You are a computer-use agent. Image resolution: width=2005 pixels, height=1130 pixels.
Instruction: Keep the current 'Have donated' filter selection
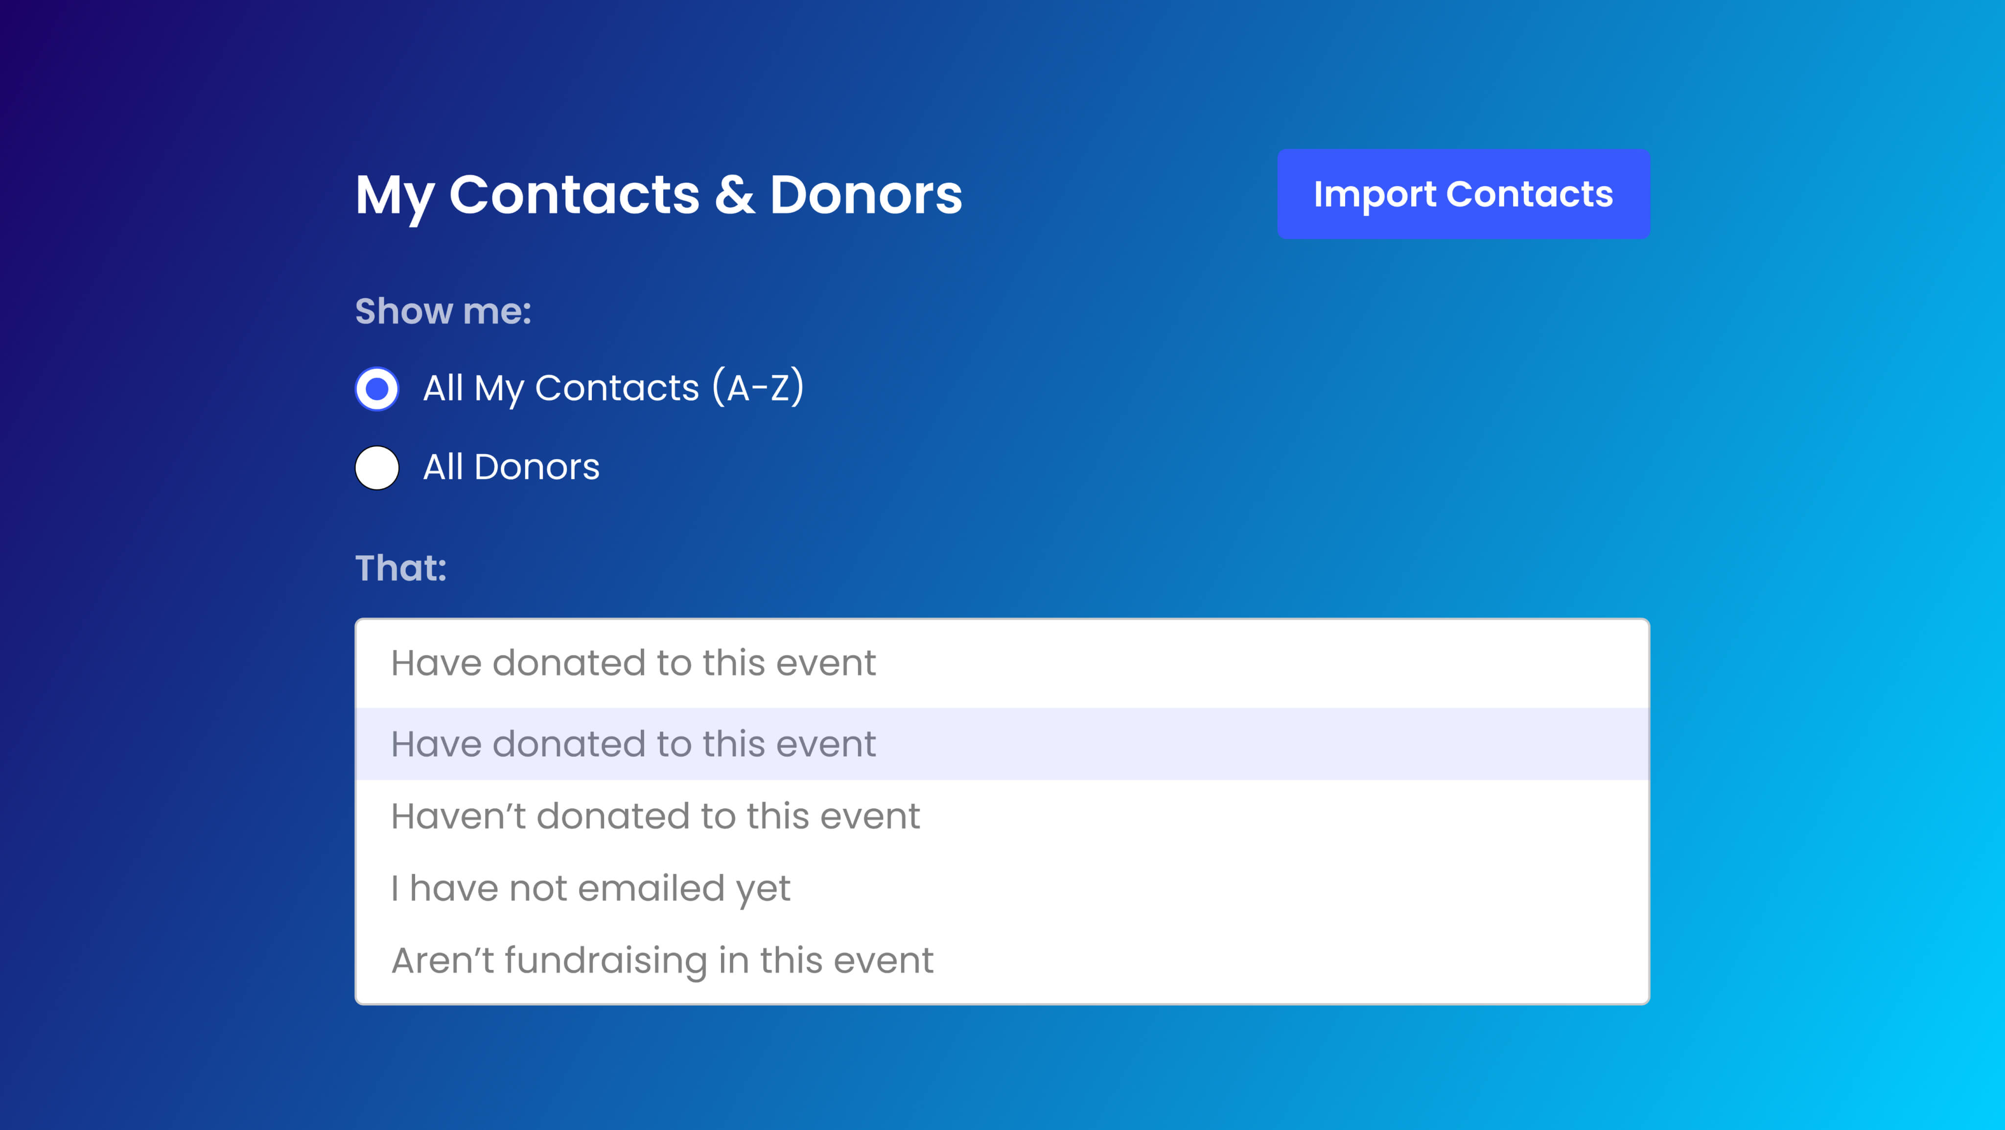(633, 744)
